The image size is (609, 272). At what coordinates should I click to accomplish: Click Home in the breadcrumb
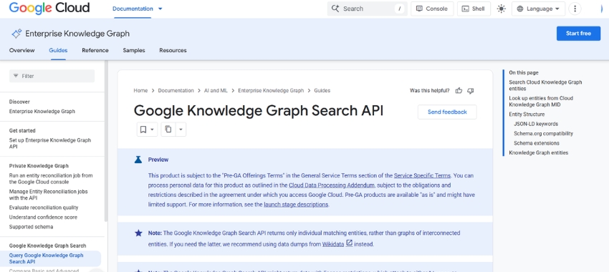tap(140, 90)
